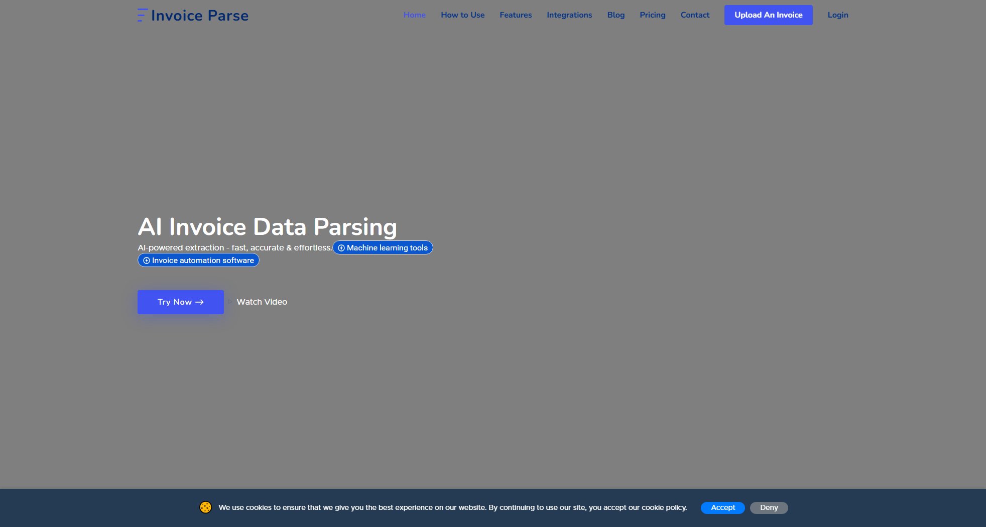Click the Watch Video link text
Viewport: 986px width, 527px height.
coord(262,302)
